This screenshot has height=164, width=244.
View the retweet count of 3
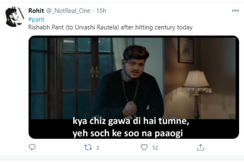98,147
